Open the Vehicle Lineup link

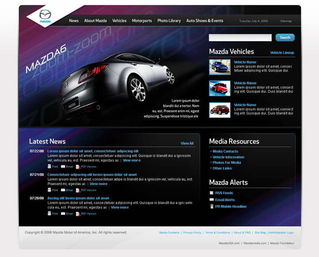click(x=282, y=53)
